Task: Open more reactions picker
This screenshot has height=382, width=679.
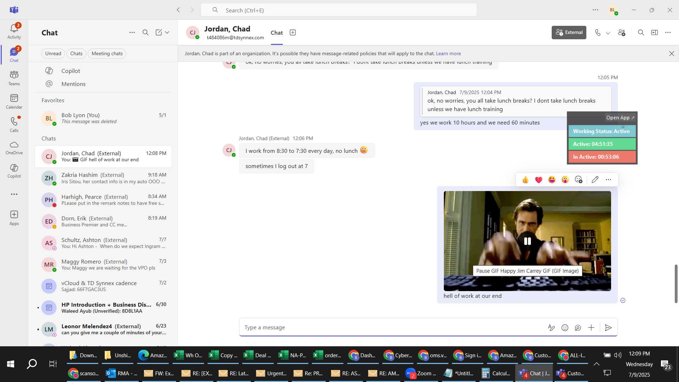Action: pyautogui.click(x=579, y=180)
